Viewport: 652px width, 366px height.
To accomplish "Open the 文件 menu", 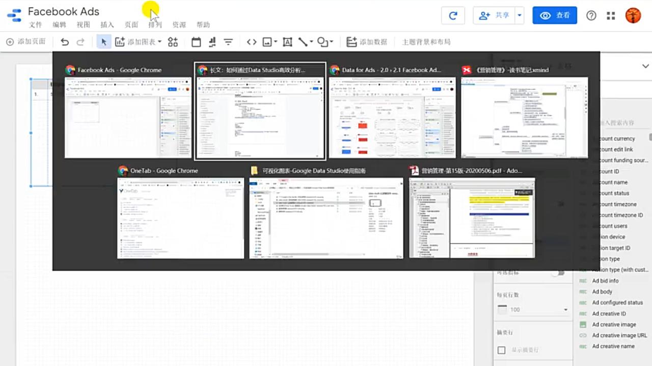I will coord(36,25).
